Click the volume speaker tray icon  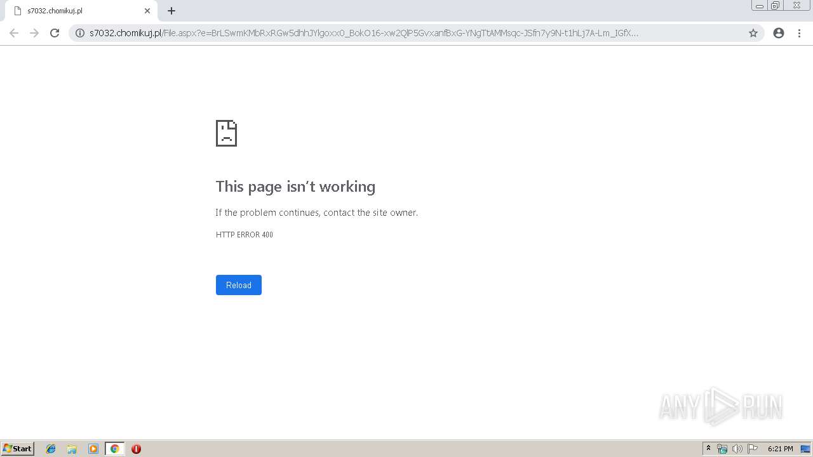coord(737,449)
